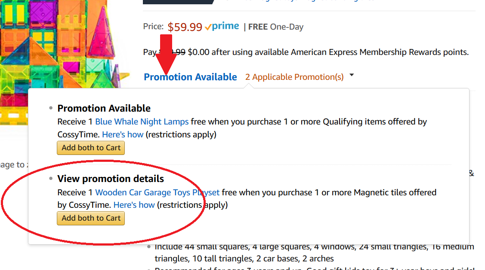
Task: Click the blue "Promotion Available" link
Action: 190,77
